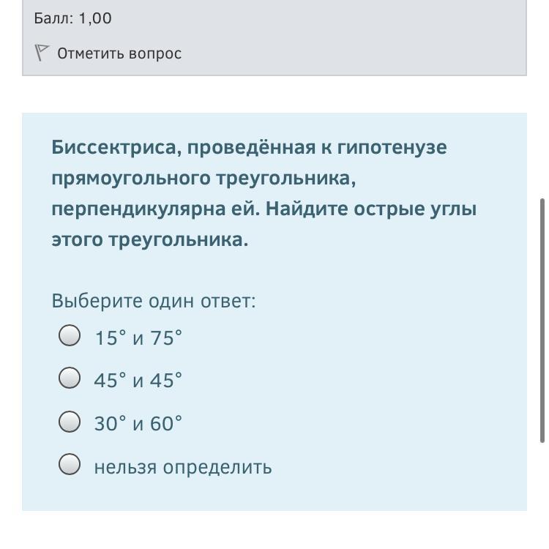Click the 15° и 75° answer label text
The height and width of the screenshot is (549, 549).
(x=138, y=337)
